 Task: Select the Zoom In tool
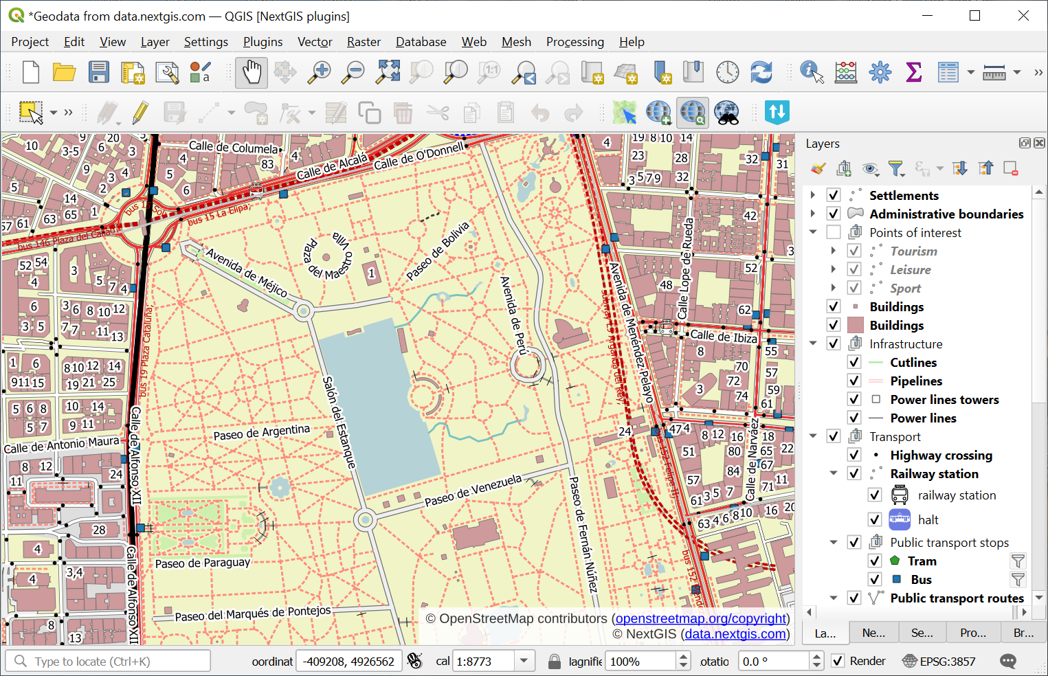coord(319,71)
